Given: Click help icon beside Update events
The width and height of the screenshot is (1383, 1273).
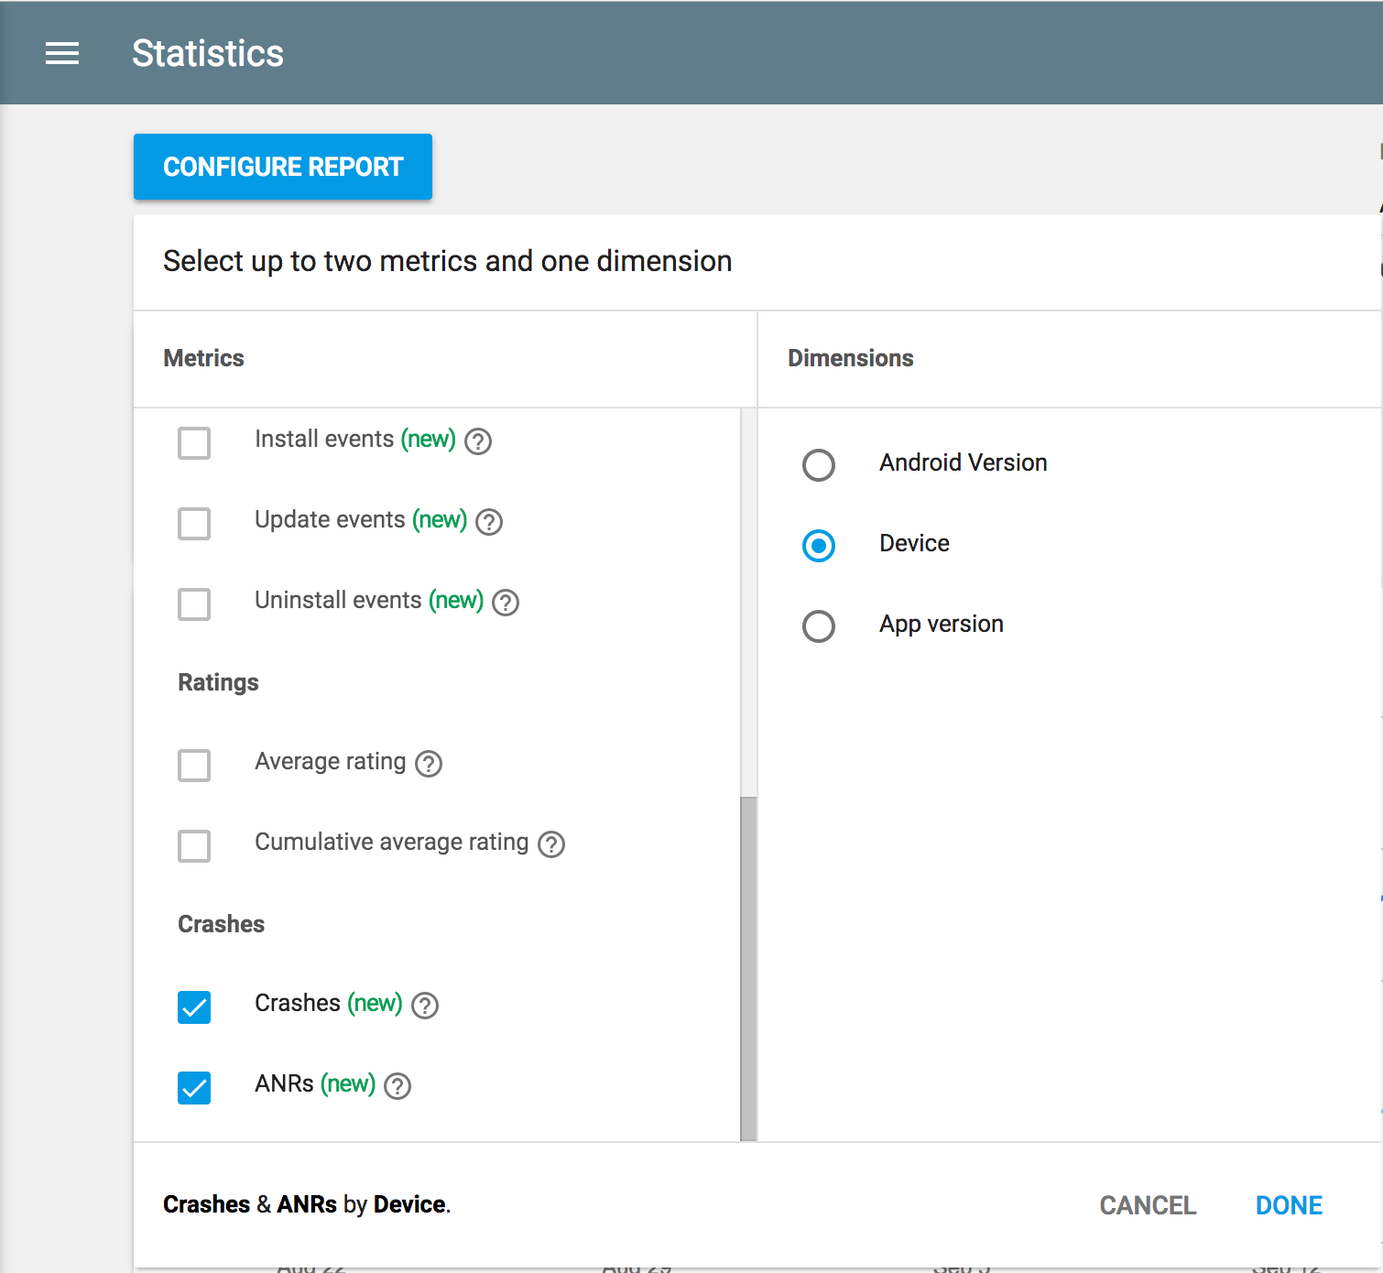Looking at the screenshot, I should click(489, 522).
